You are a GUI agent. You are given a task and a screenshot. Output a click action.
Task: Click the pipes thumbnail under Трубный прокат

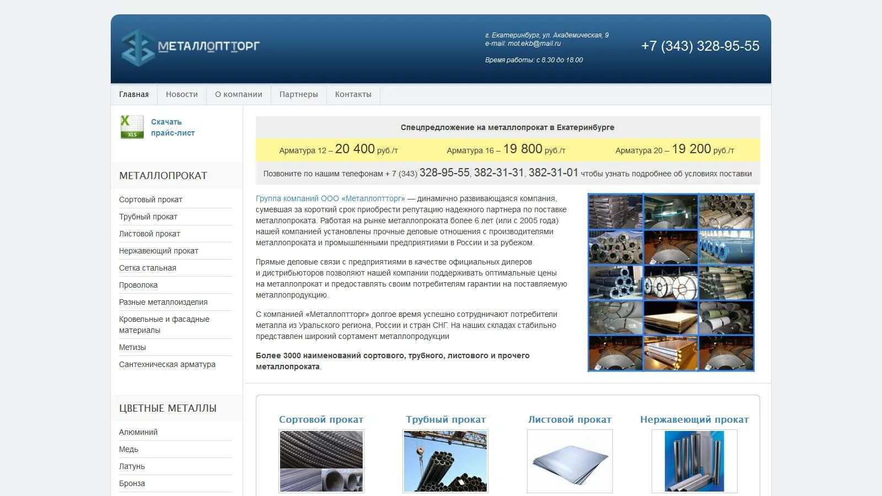pos(445,461)
